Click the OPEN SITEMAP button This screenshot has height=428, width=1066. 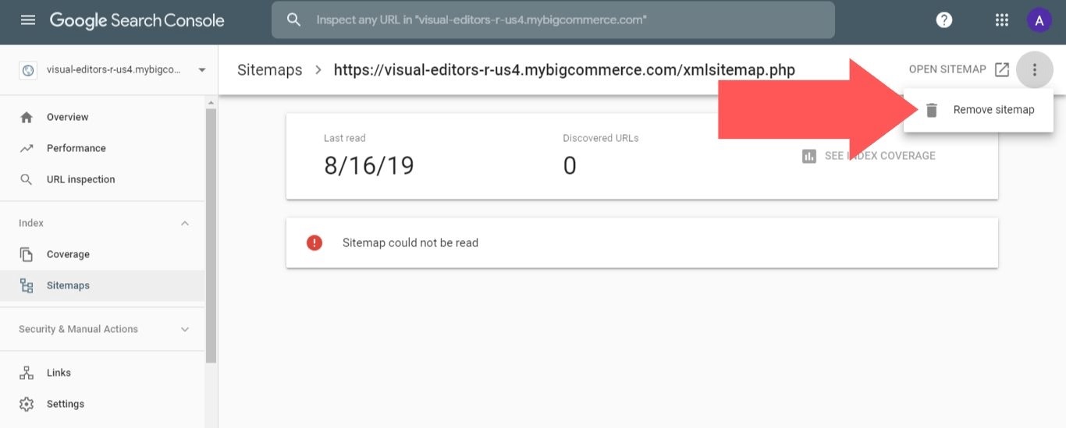tap(947, 69)
